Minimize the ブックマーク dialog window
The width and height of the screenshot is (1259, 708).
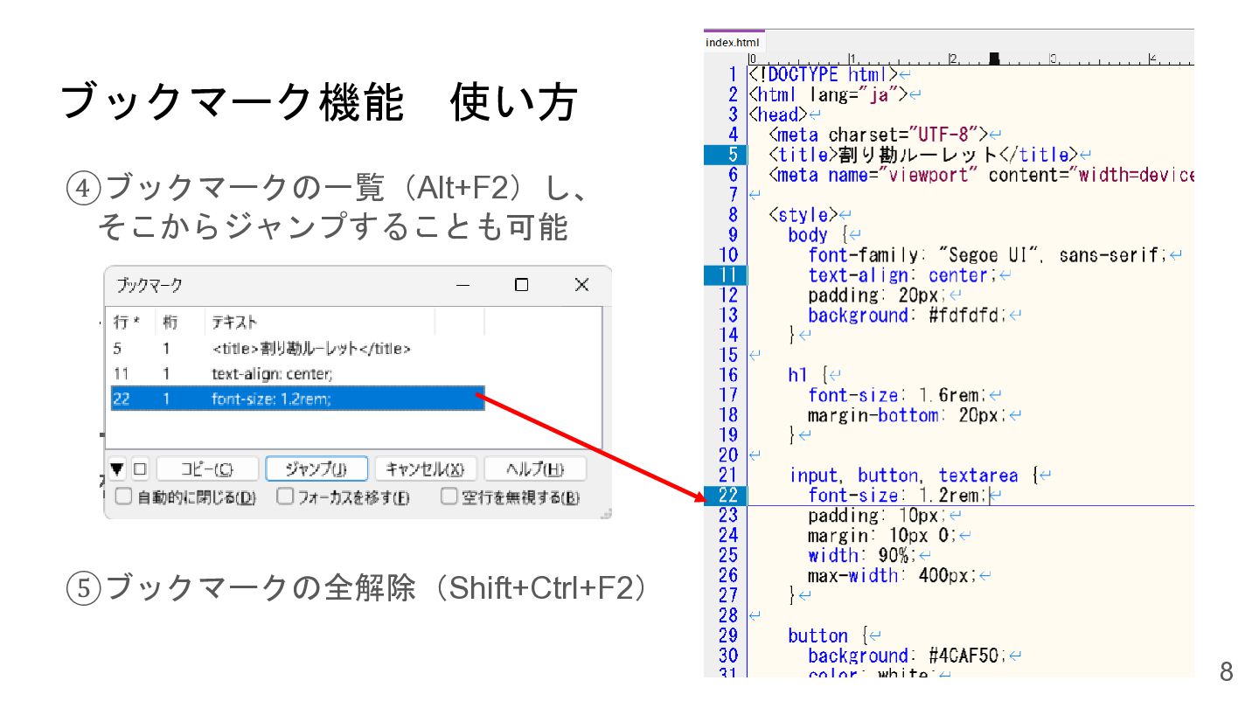(463, 285)
